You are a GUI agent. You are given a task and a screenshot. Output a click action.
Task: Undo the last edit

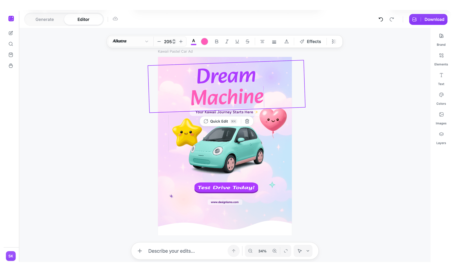tap(381, 19)
